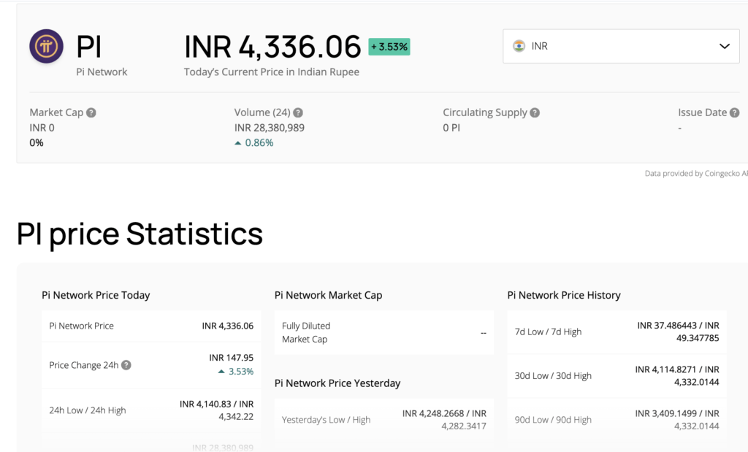This screenshot has width=748, height=452.
Task: Click the Pi Network name under PI
Action: [x=102, y=72]
